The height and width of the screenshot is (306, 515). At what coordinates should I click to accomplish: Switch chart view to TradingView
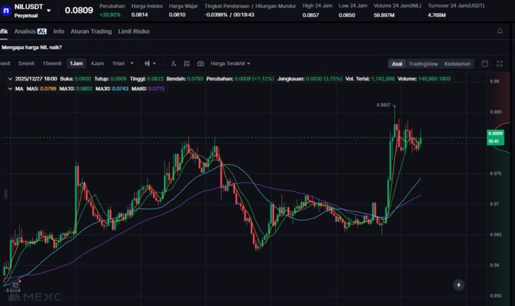(x=423, y=64)
